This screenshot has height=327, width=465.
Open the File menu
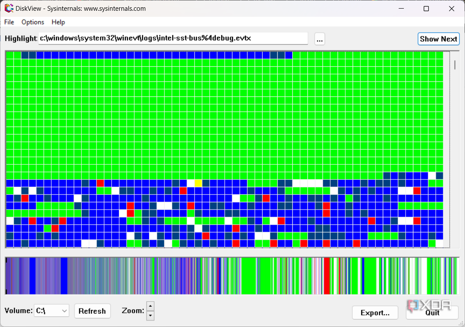click(9, 22)
